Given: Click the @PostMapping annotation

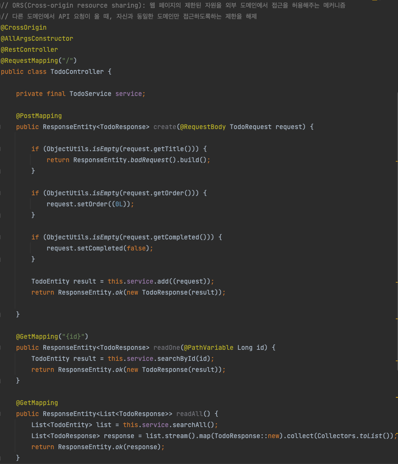Looking at the screenshot, I should pos(39,116).
